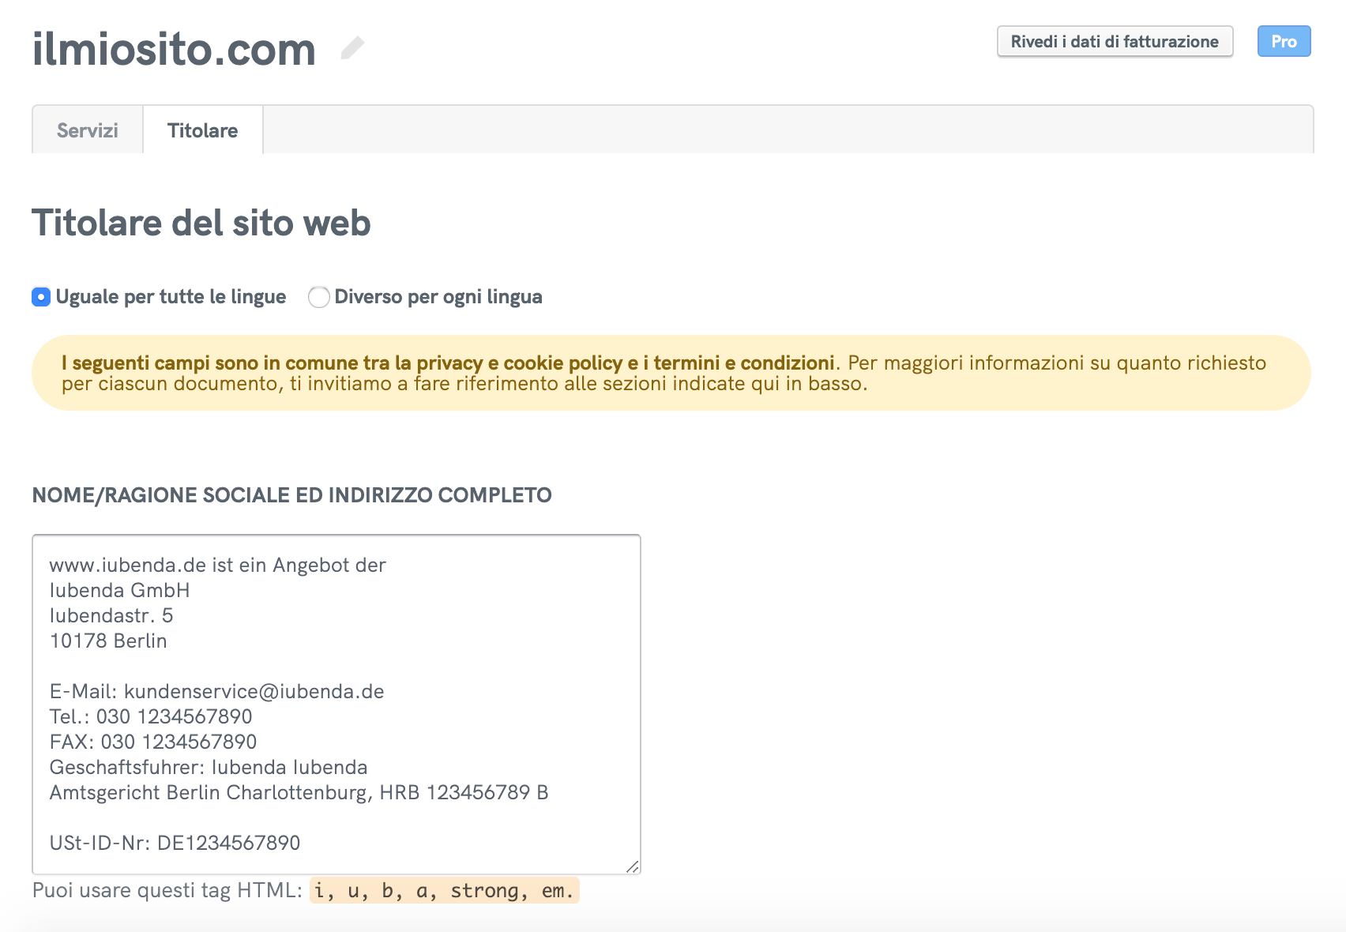Click the Tel. line inside the address box
Viewport: 1346px width, 932px height.
(x=151, y=716)
